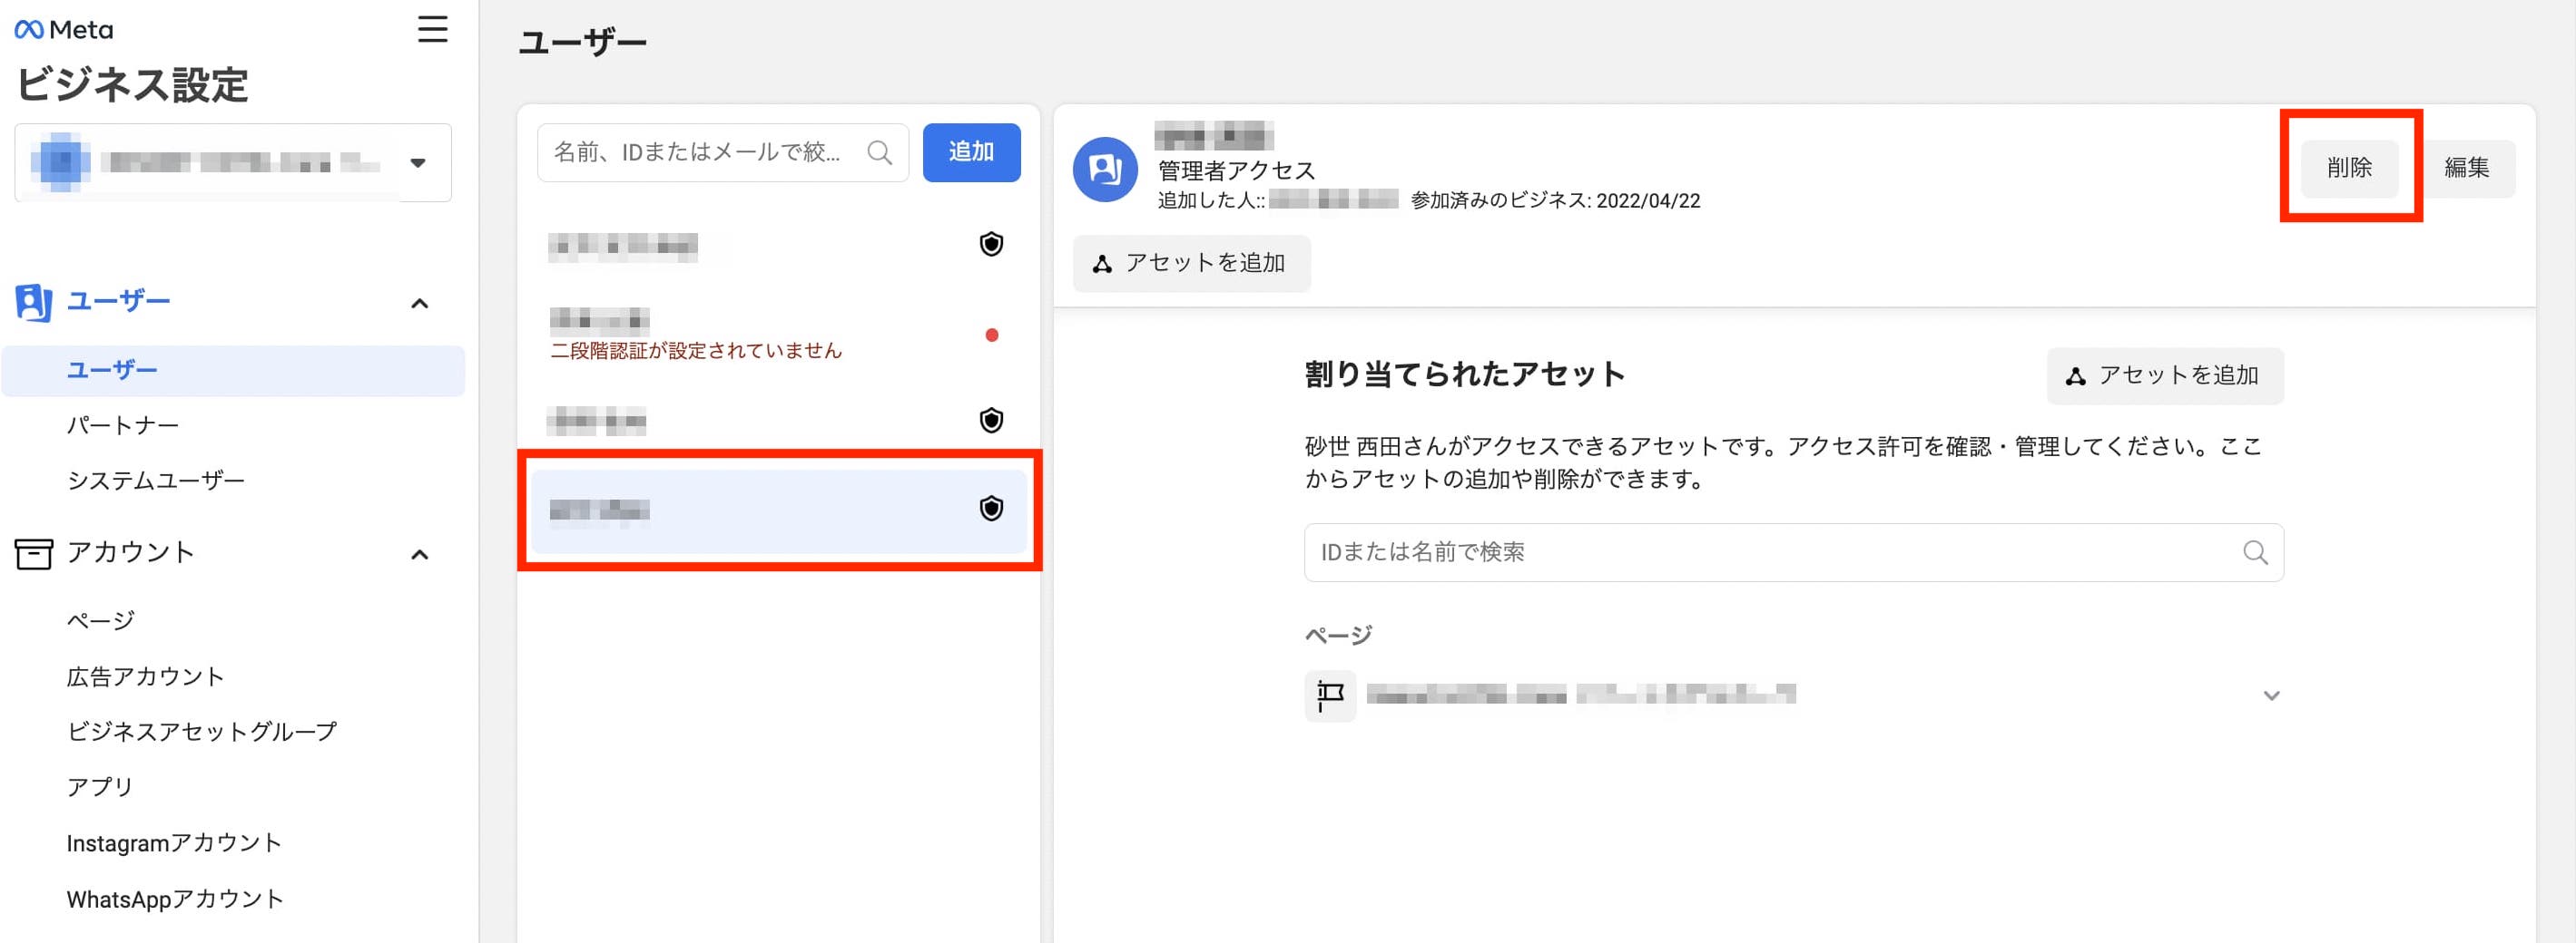Screen dimensions: 2576x943
Task: Click the アカウント box icon in the sidebar
Action: 33,553
